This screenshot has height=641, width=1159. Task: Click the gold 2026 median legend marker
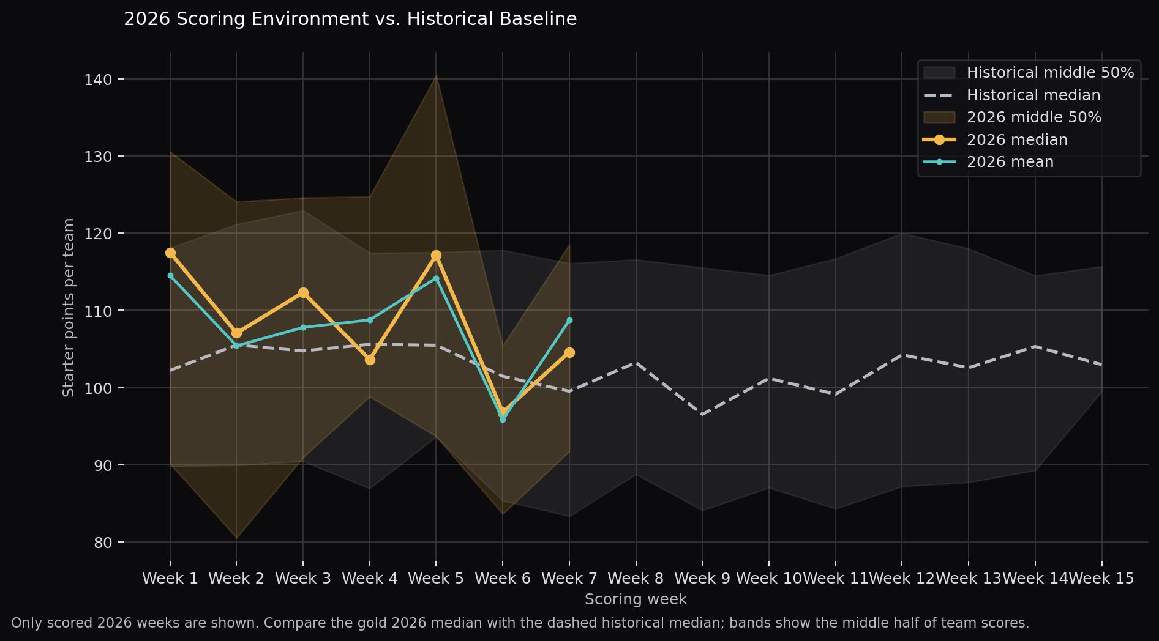[939, 140]
